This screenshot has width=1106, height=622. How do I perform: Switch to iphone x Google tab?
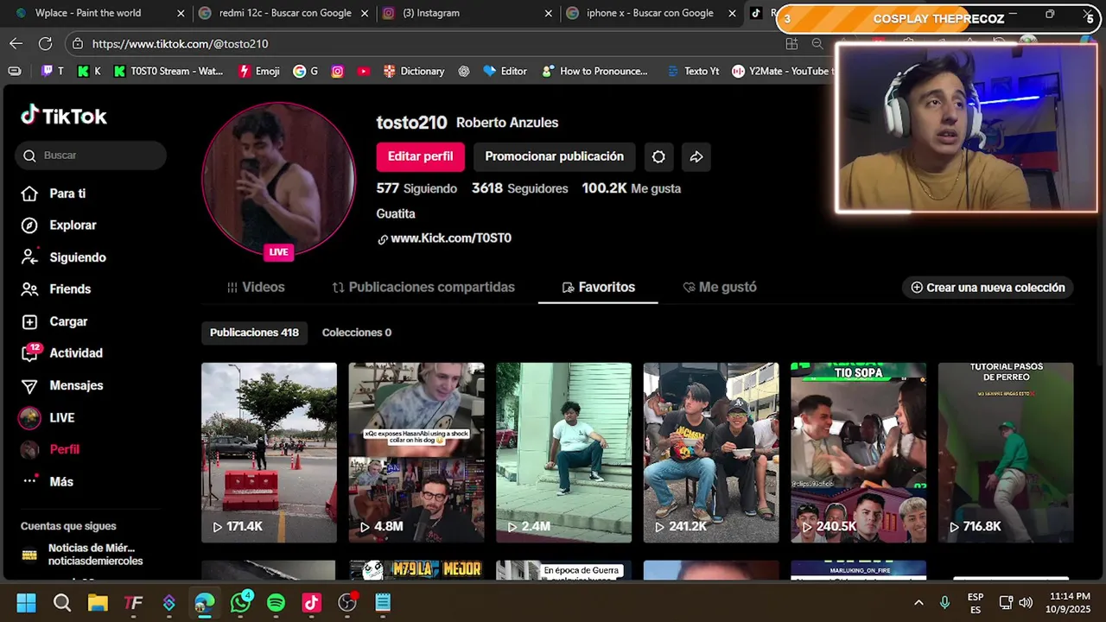point(650,13)
